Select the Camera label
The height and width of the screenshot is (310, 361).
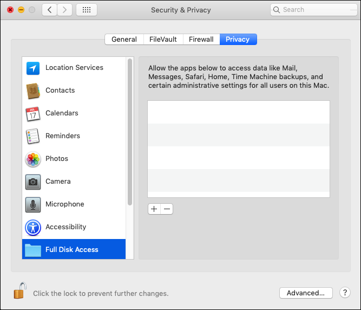(x=58, y=182)
